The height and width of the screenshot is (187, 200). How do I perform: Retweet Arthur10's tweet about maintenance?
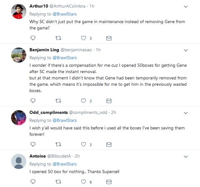[58, 38]
